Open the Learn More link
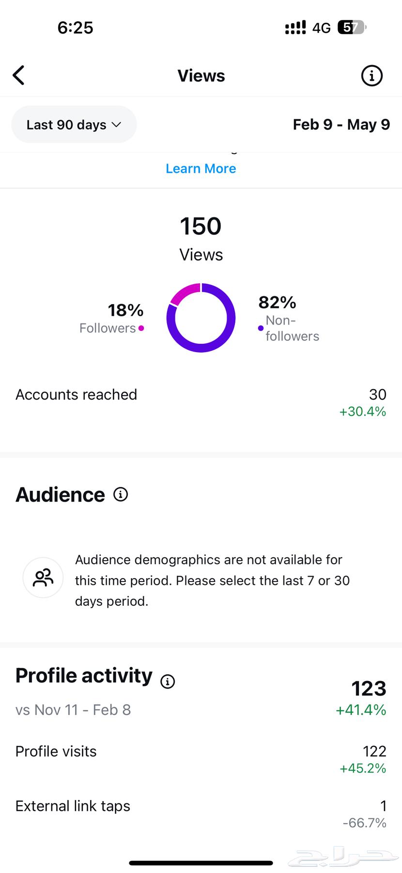 click(x=201, y=168)
